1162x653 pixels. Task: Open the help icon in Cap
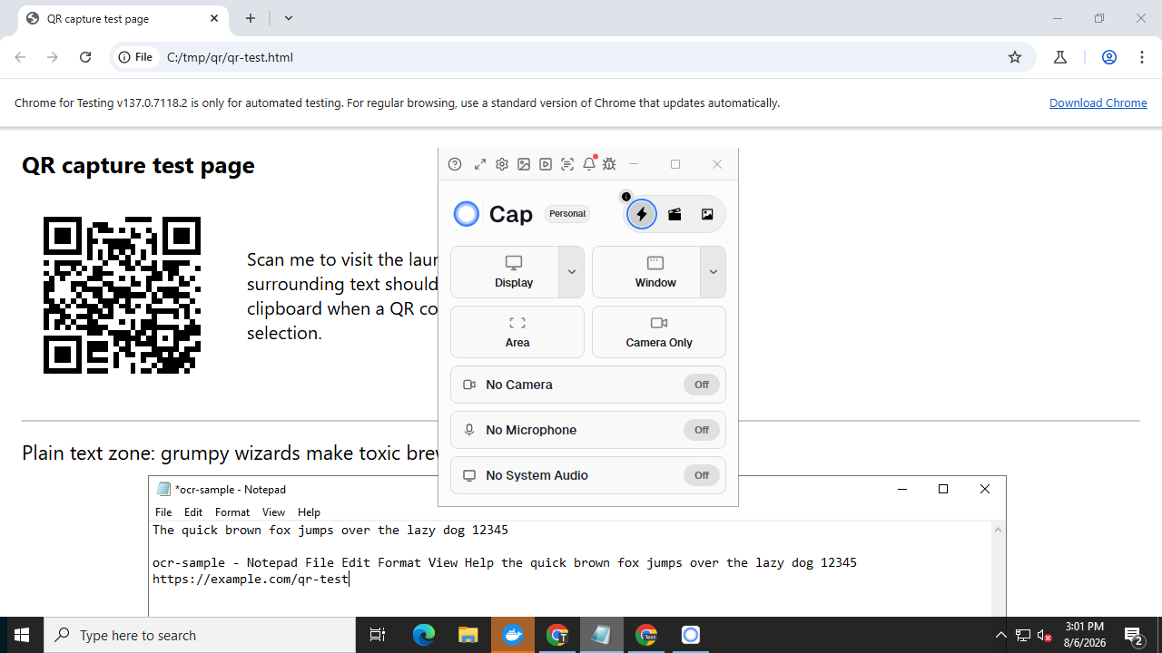(455, 164)
